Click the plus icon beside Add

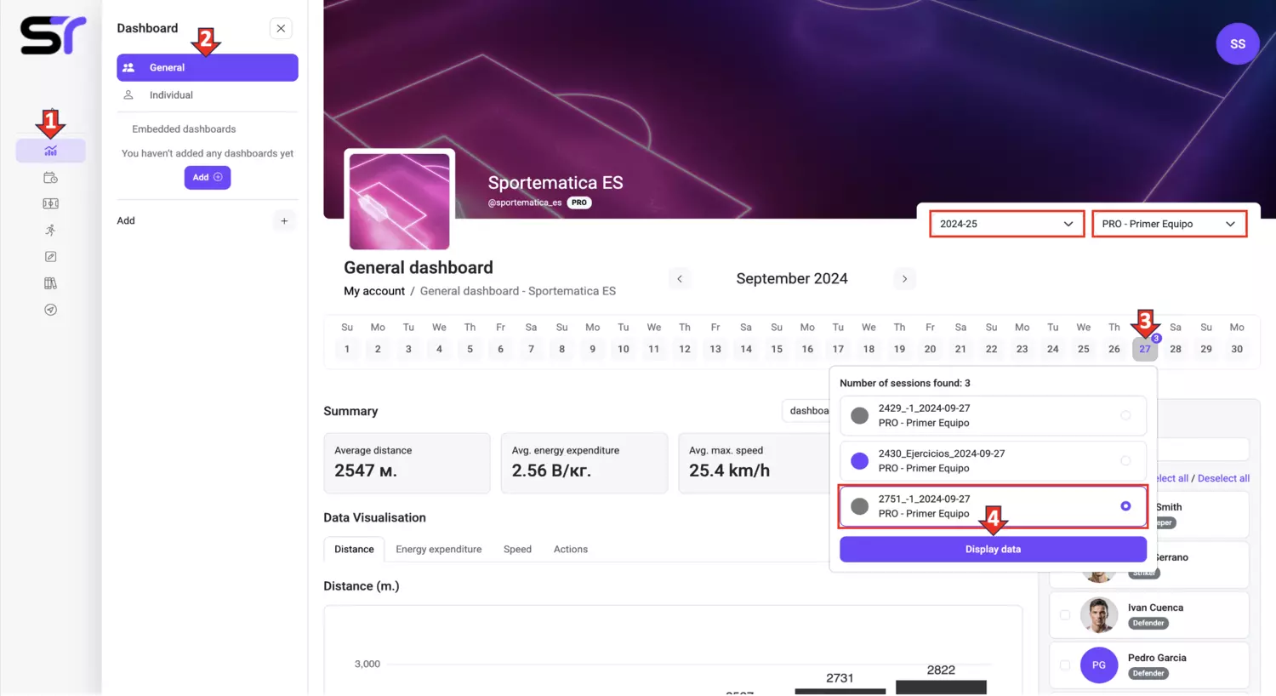[x=284, y=220]
